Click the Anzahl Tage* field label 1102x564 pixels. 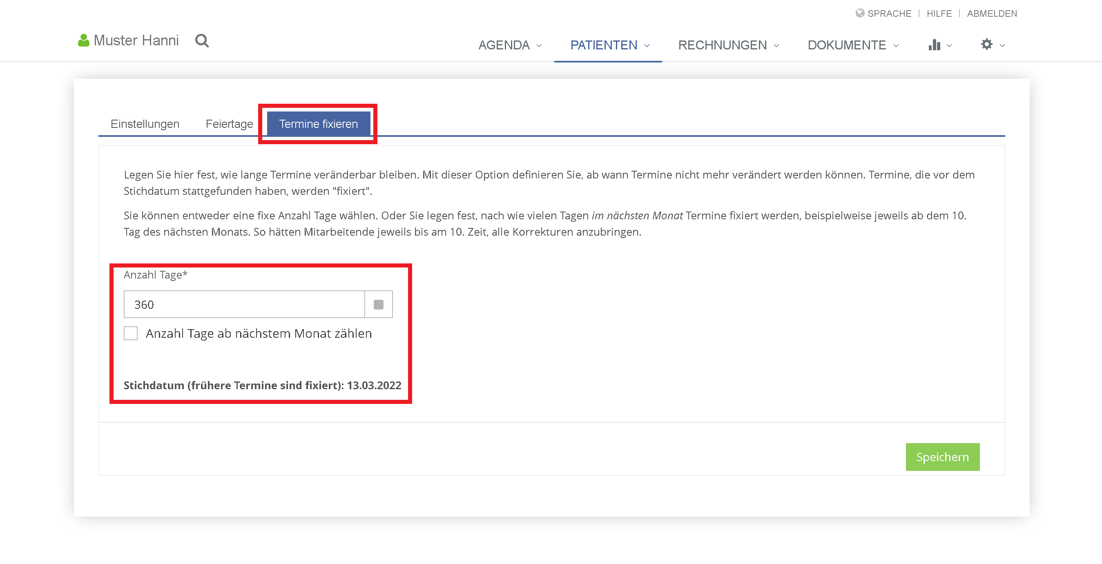tap(156, 274)
